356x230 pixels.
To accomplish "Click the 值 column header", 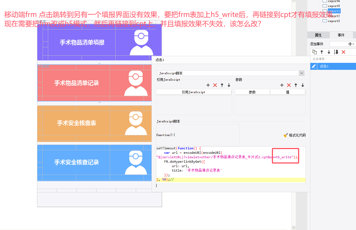I will point(288,92).
